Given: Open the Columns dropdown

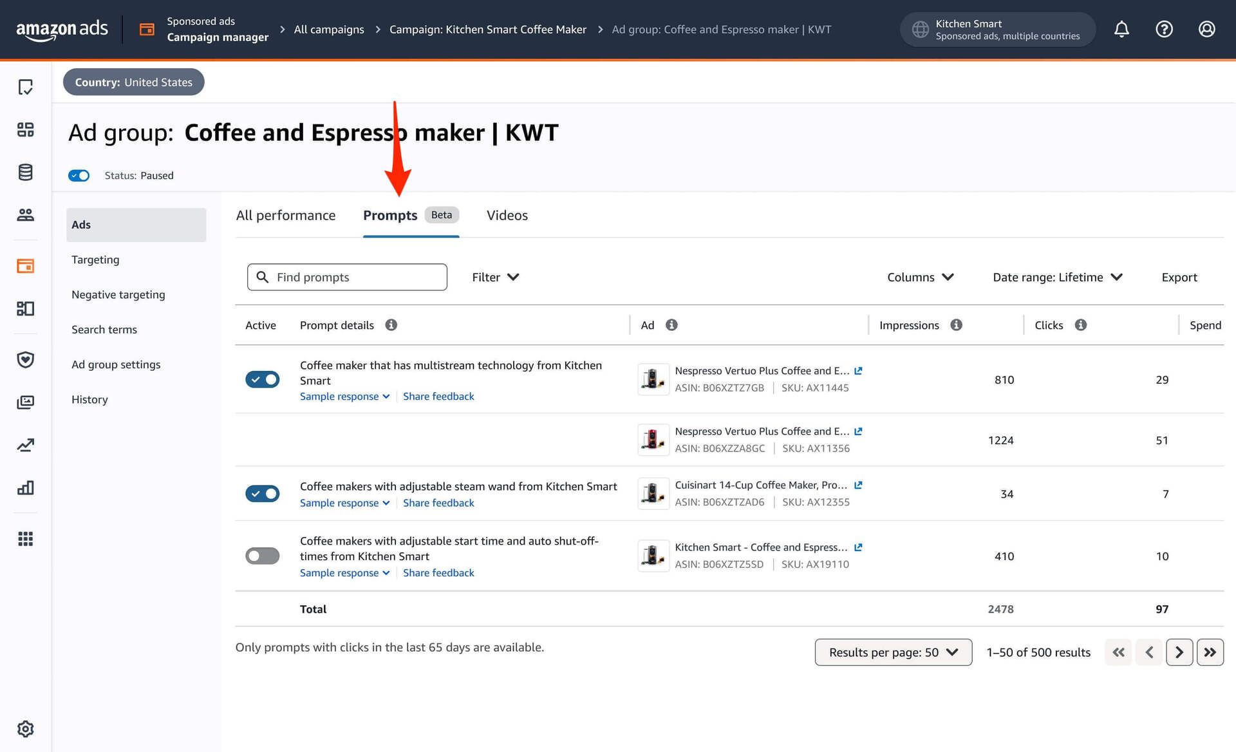Looking at the screenshot, I should [920, 277].
